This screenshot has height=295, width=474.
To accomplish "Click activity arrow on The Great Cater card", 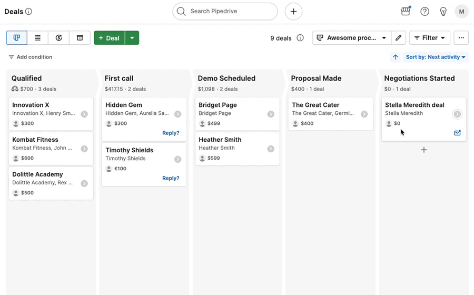I will tap(364, 114).
